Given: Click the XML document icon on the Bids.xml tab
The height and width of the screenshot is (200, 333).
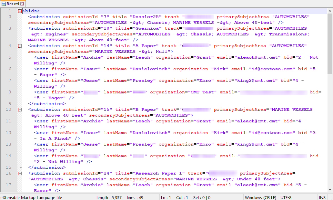Looking at the screenshot, I should coord(4,4).
